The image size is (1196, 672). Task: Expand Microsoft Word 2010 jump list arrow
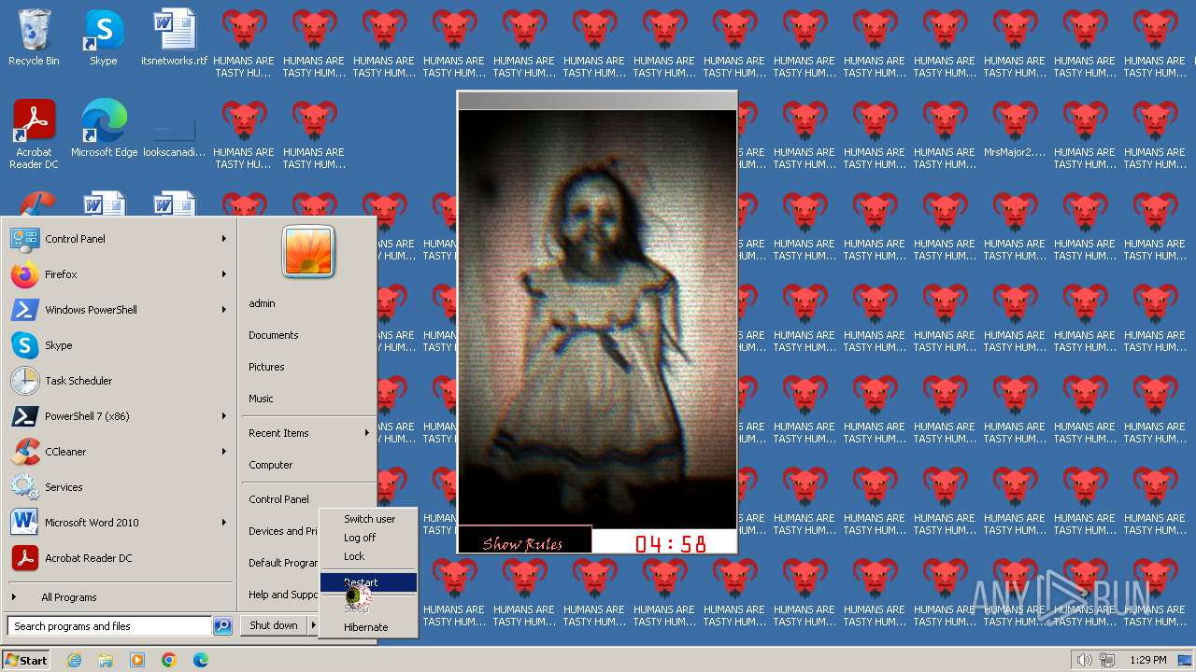click(224, 523)
